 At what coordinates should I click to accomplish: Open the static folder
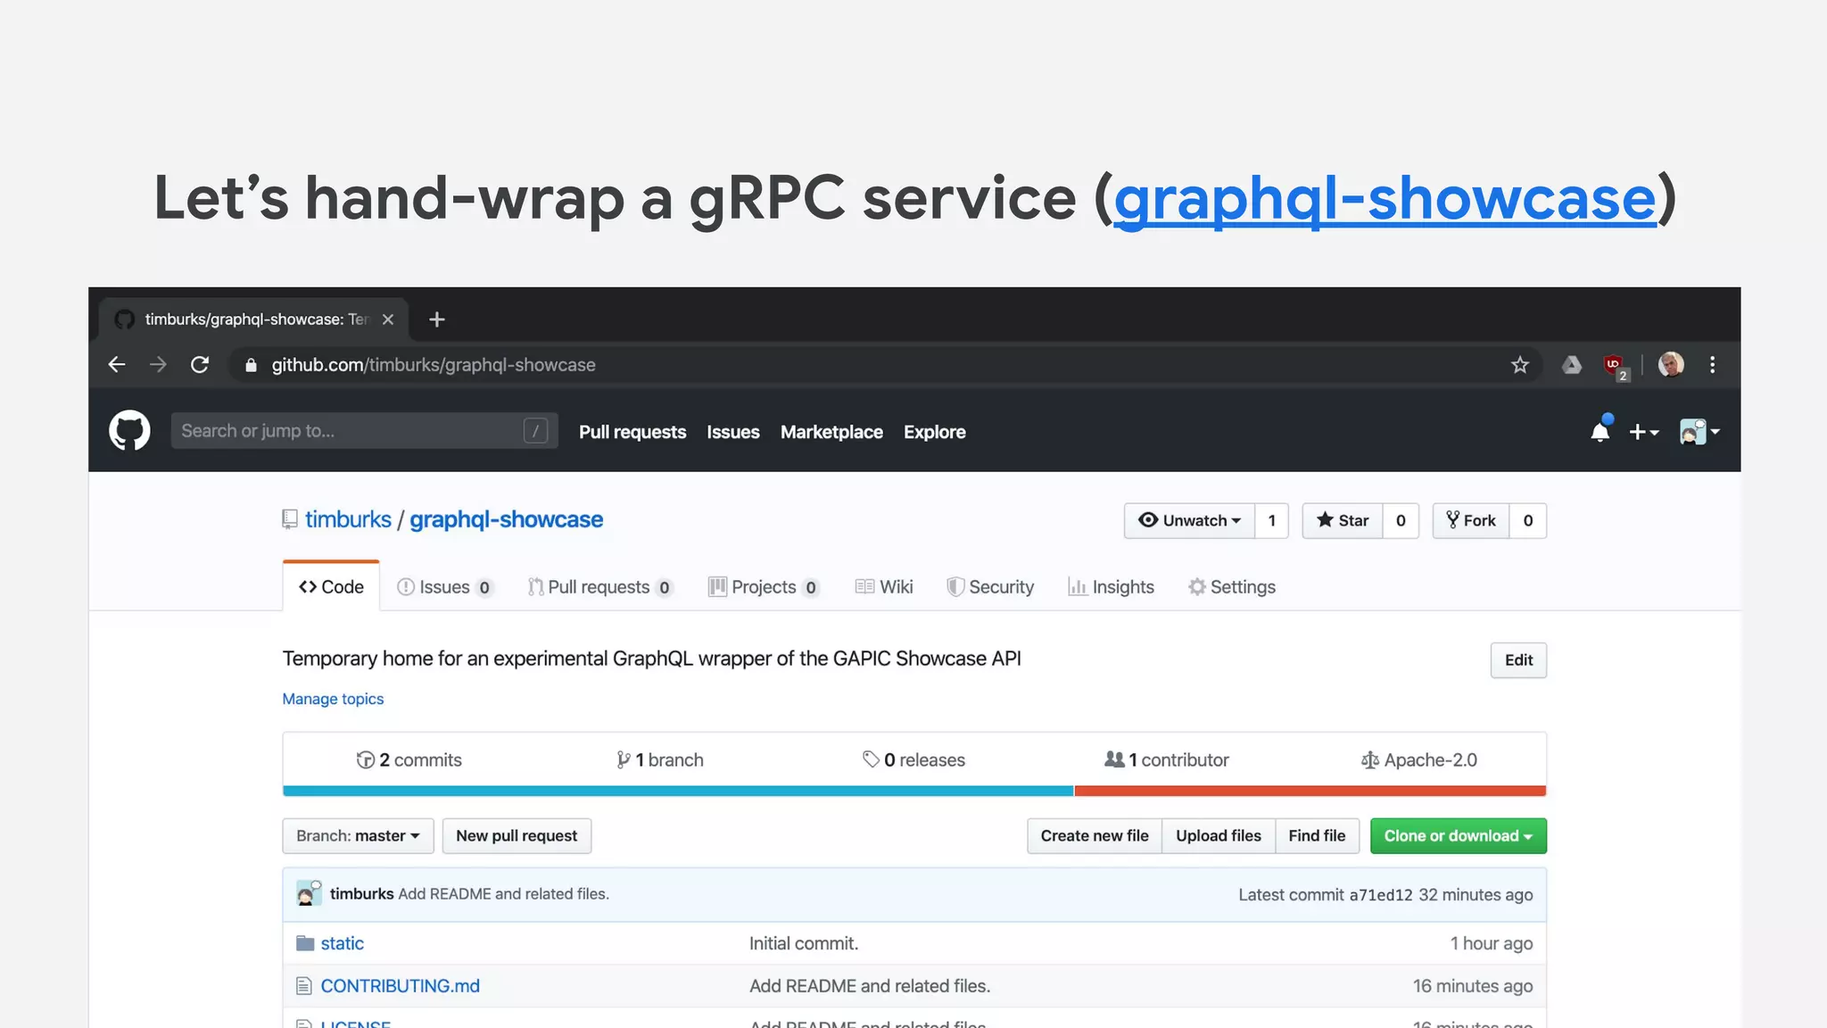coord(343,943)
